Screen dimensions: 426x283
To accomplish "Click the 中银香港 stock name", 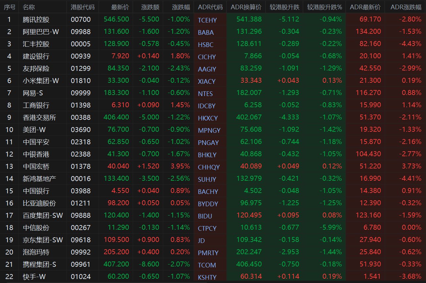I will (x=36, y=154).
